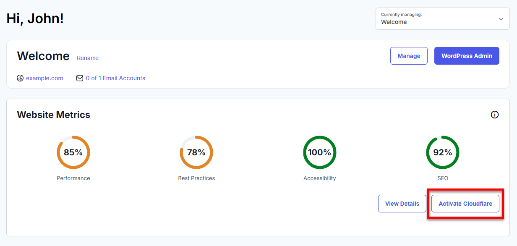Image resolution: width=517 pixels, height=246 pixels.
Task: Click the Manage button
Action: point(409,56)
